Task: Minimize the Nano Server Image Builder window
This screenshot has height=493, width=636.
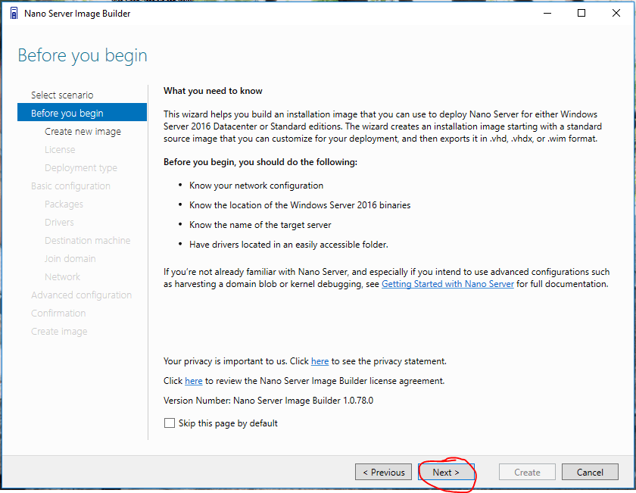Action: pyautogui.click(x=547, y=14)
